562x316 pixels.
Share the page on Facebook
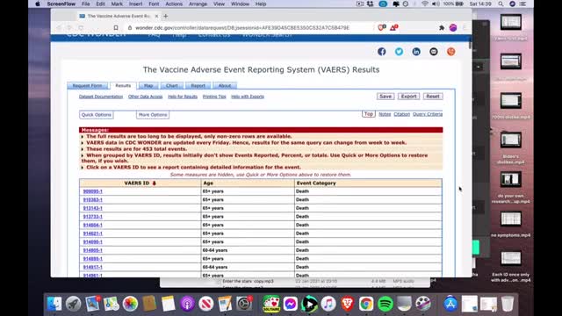(382, 52)
